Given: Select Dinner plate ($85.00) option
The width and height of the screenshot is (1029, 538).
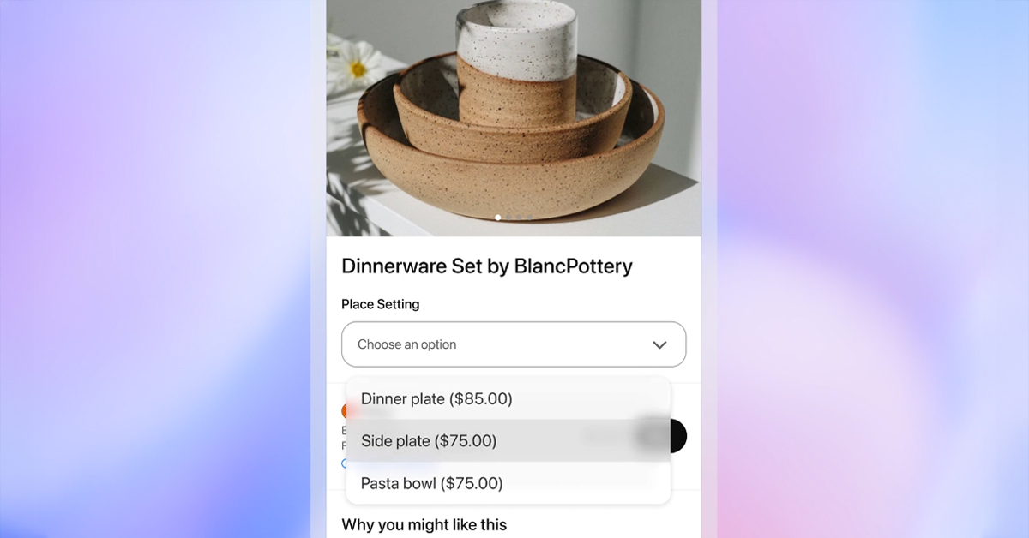Looking at the screenshot, I should 508,399.
